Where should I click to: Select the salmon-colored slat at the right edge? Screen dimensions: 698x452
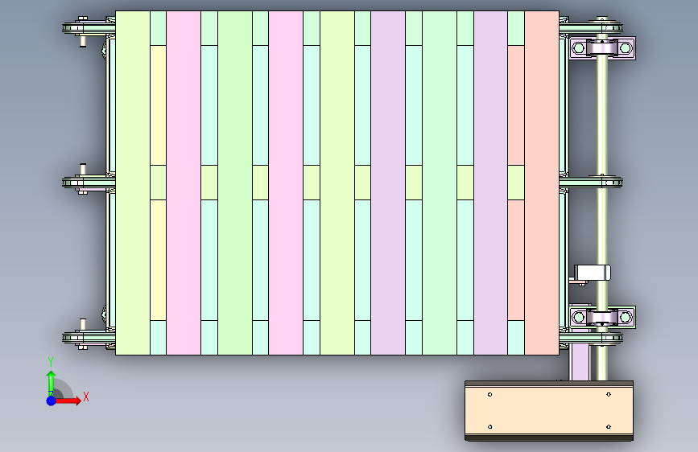coord(542,183)
